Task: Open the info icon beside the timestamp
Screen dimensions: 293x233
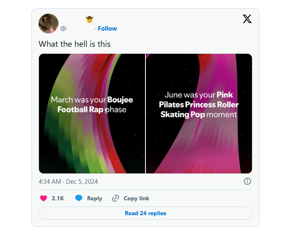Action: 247,181
